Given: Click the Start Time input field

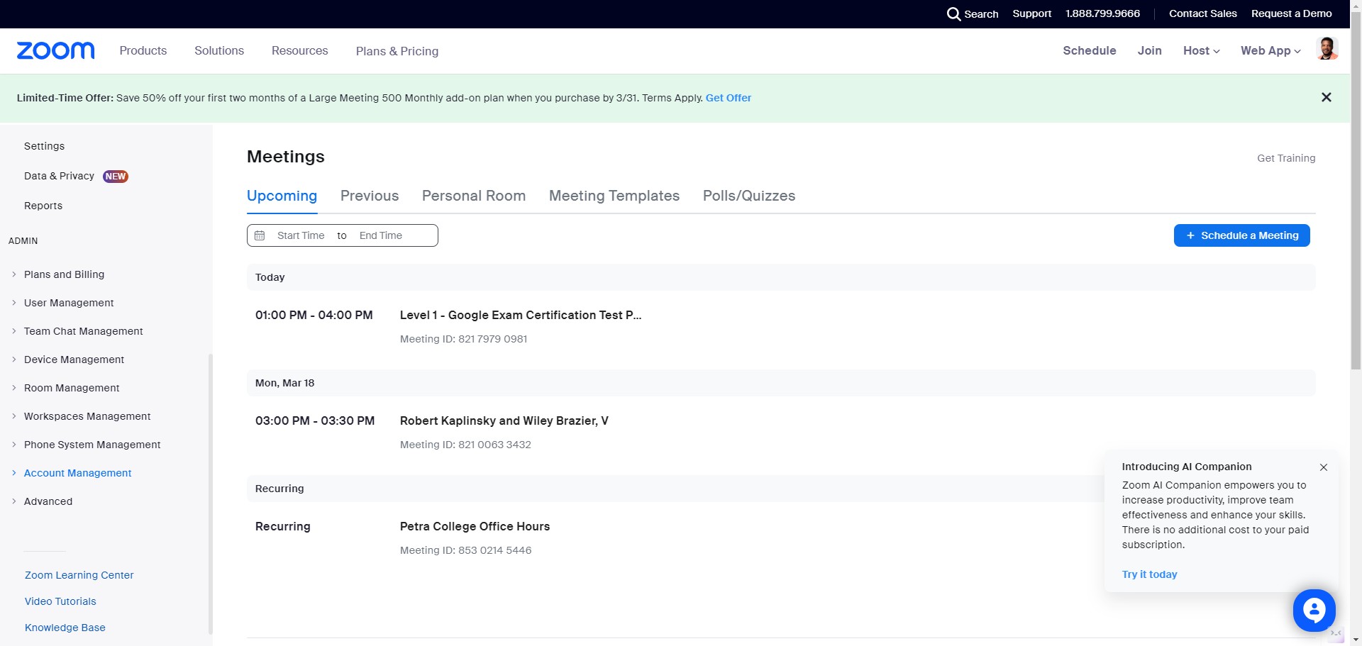Looking at the screenshot, I should coord(301,235).
